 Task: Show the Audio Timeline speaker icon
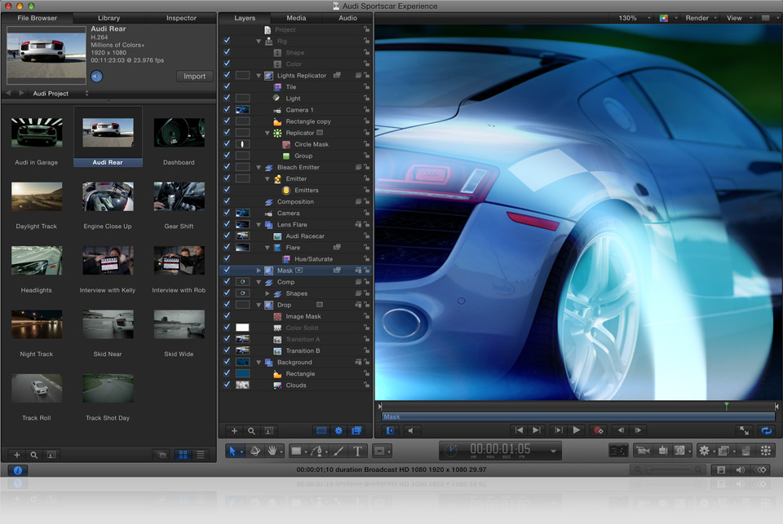(740, 470)
